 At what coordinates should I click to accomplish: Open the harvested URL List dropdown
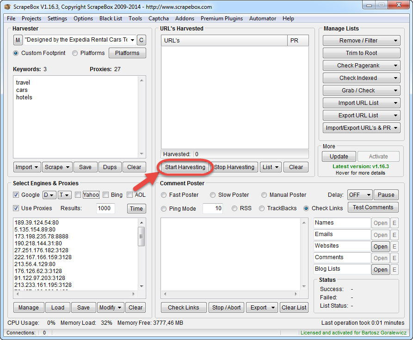coord(271,167)
